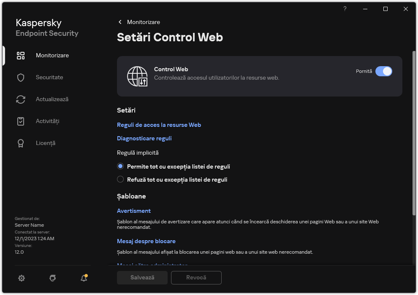Open the Avertisment template
The width and height of the screenshot is (418, 295).
134,211
